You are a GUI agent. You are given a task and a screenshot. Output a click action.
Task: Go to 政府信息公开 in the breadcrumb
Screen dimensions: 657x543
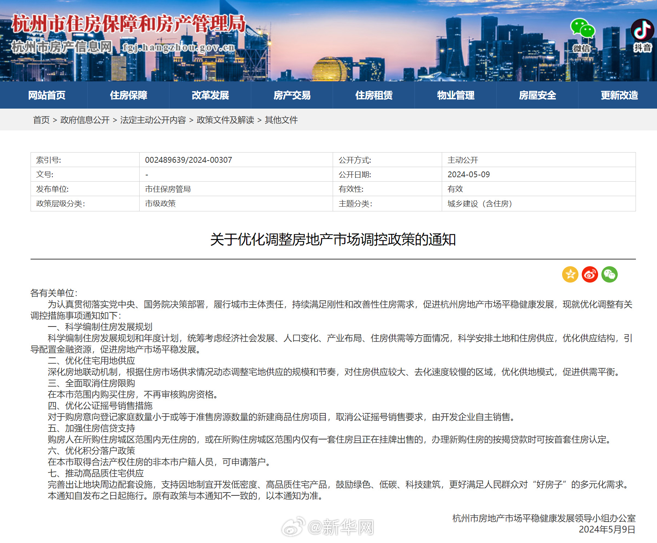point(85,120)
